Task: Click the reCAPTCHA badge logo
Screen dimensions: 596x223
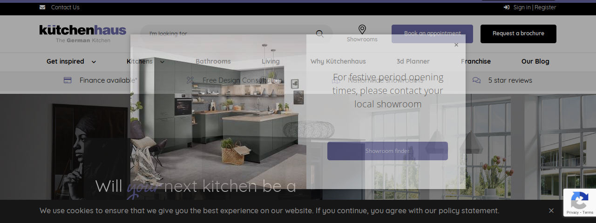Action: coord(579,201)
